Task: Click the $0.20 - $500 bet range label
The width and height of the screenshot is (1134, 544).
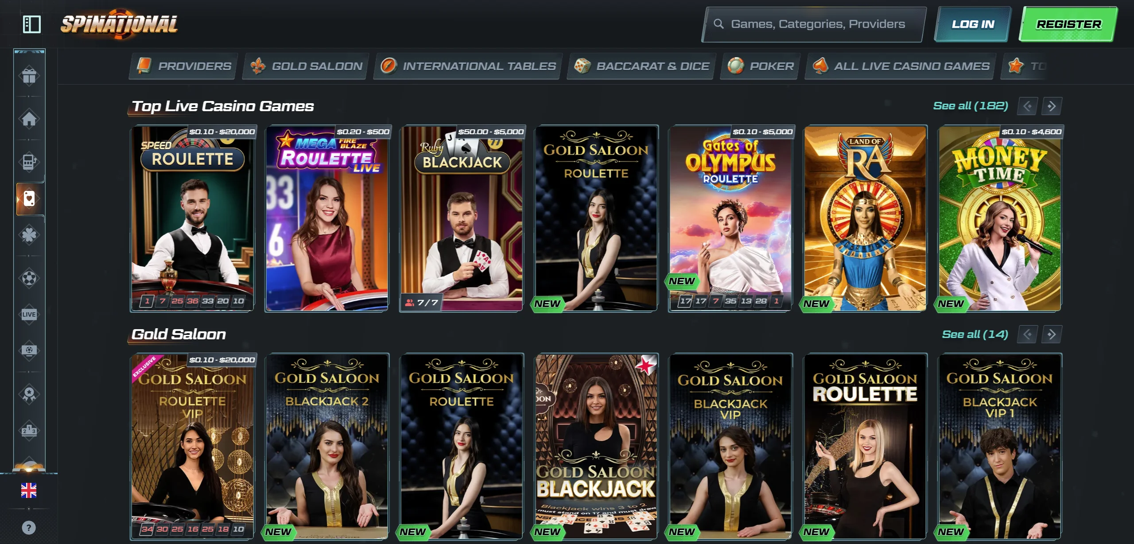Action: pos(363,132)
